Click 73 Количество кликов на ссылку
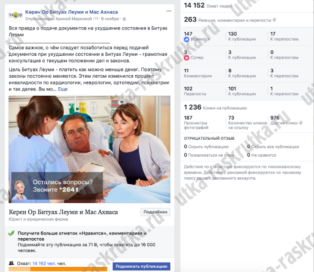314x272 pixels. coord(247,122)
